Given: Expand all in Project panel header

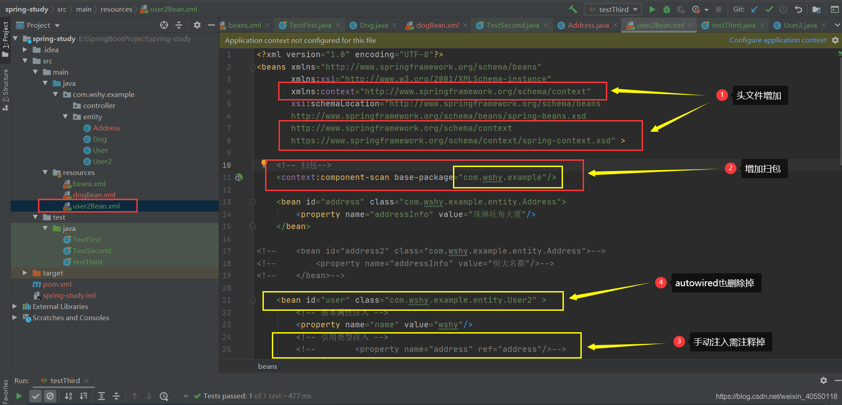Looking at the screenshot, I should point(179,25).
